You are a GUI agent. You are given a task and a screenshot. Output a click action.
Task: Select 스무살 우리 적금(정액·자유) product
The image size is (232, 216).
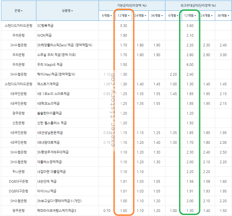pos(56,55)
